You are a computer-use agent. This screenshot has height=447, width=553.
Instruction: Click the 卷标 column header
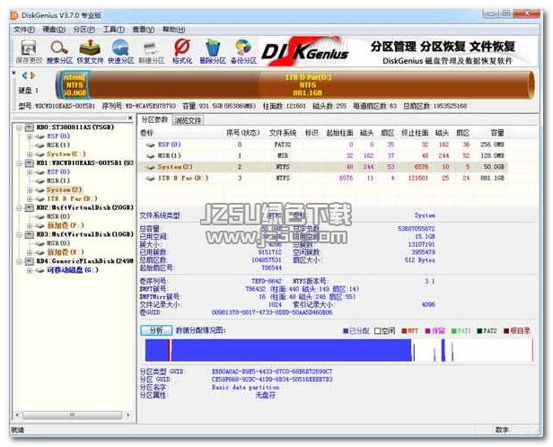click(146, 133)
